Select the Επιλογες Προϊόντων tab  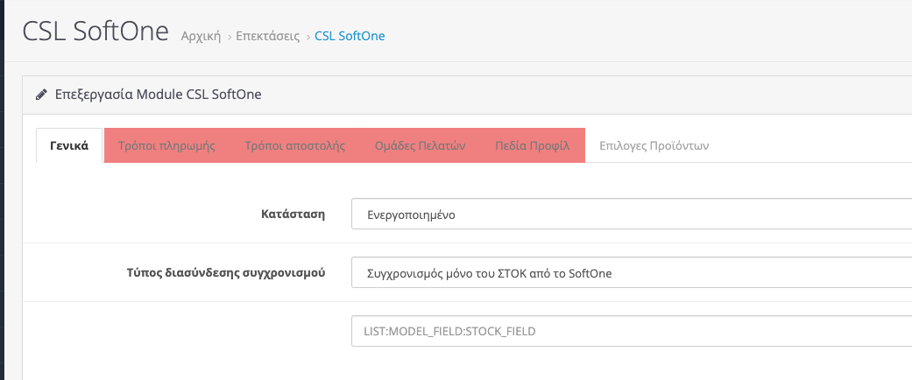click(x=654, y=146)
